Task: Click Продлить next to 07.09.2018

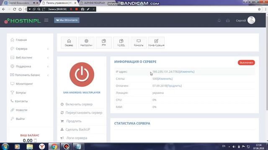Action: (174, 86)
